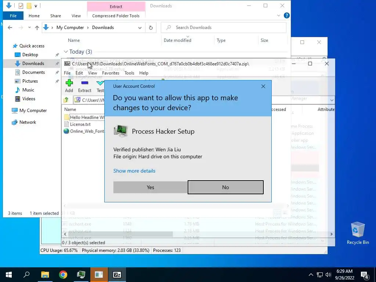The image size is (376, 282).
Task: Click the Extract contextual tab header
Action: pyautogui.click(x=116, y=7)
